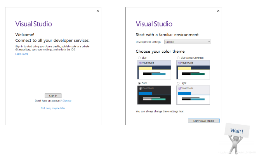Image resolution: width=257 pixels, height=155 pixels.
Task: Choose the Blue (Extra Contrast) radio option
Action: tap(178, 58)
